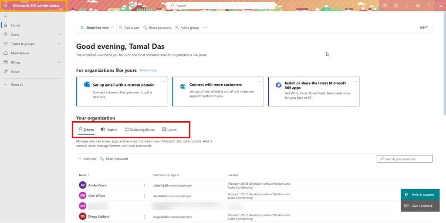Click the AW avatar for Alex Wilber
The height and width of the screenshot is (223, 446).
[82, 196]
